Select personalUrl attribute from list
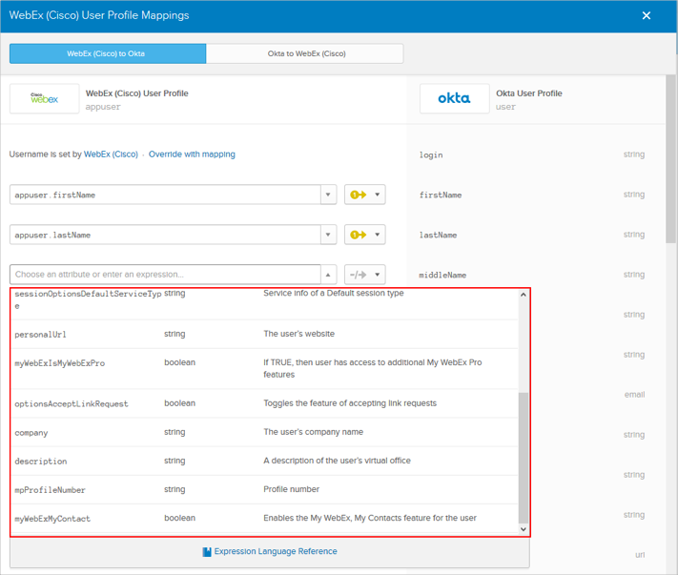 (x=41, y=335)
